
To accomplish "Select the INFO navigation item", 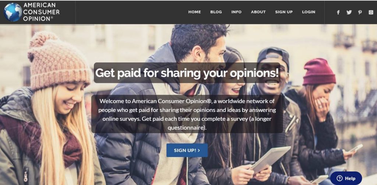I will click(x=236, y=12).
